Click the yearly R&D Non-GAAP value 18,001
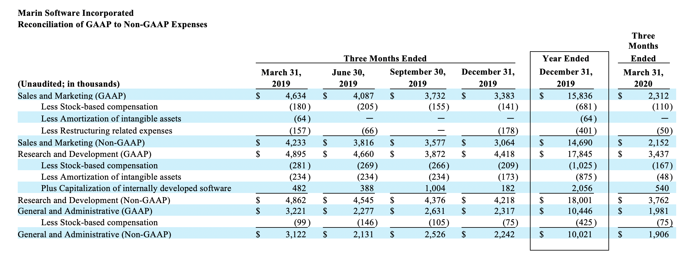 tap(580, 200)
